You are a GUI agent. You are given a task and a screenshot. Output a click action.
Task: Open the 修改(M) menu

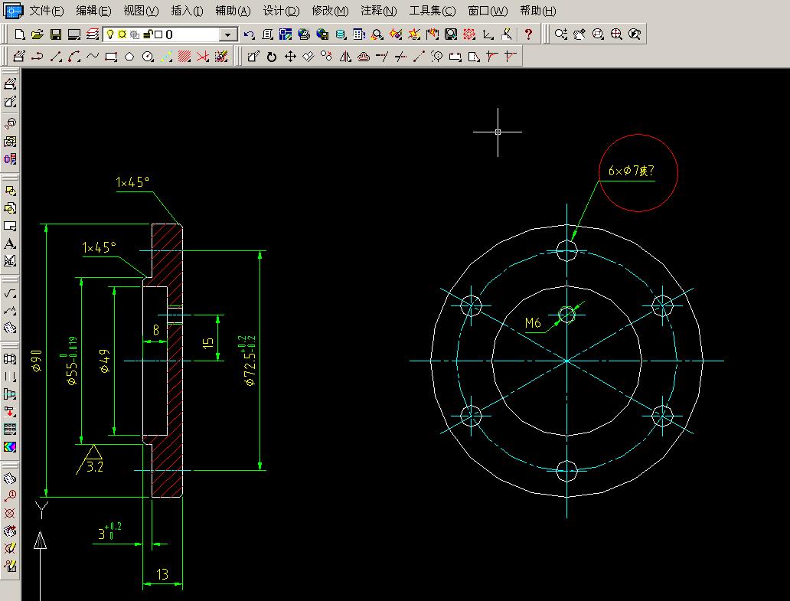click(330, 11)
